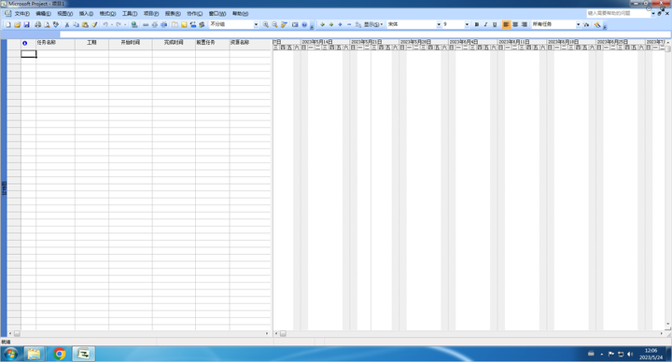672x362 pixels.
Task: Launch the Gantt Chart Wizard icon
Action: (597, 25)
